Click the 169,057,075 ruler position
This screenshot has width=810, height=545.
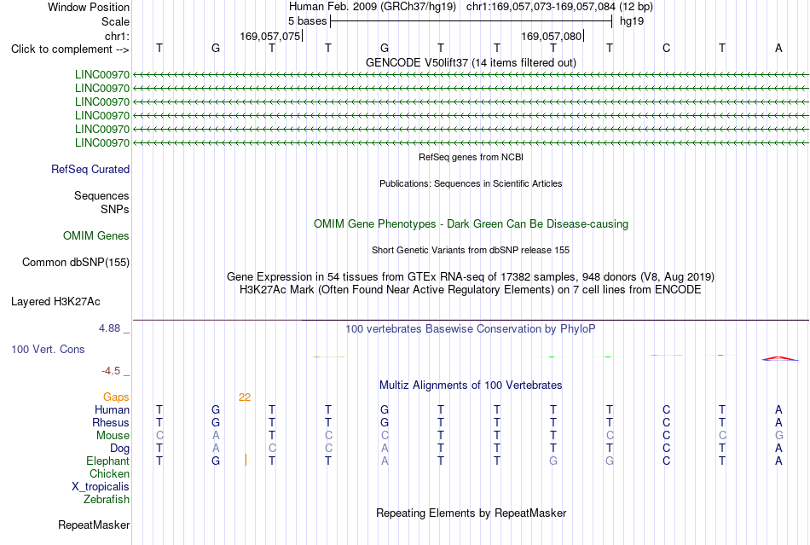(269, 36)
